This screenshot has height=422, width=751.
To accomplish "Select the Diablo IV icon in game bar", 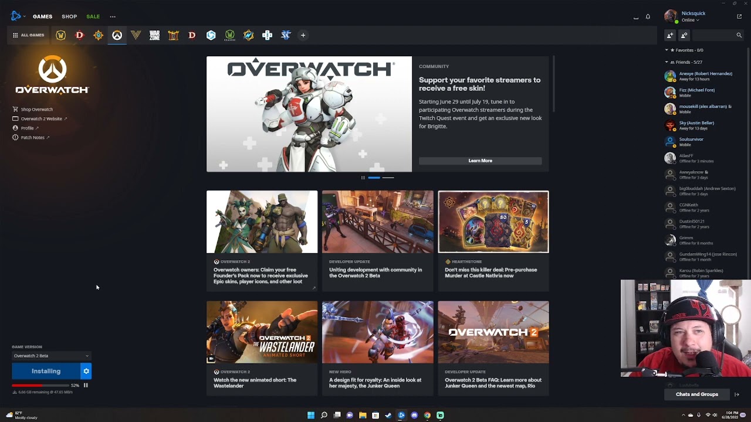I will 79,35.
